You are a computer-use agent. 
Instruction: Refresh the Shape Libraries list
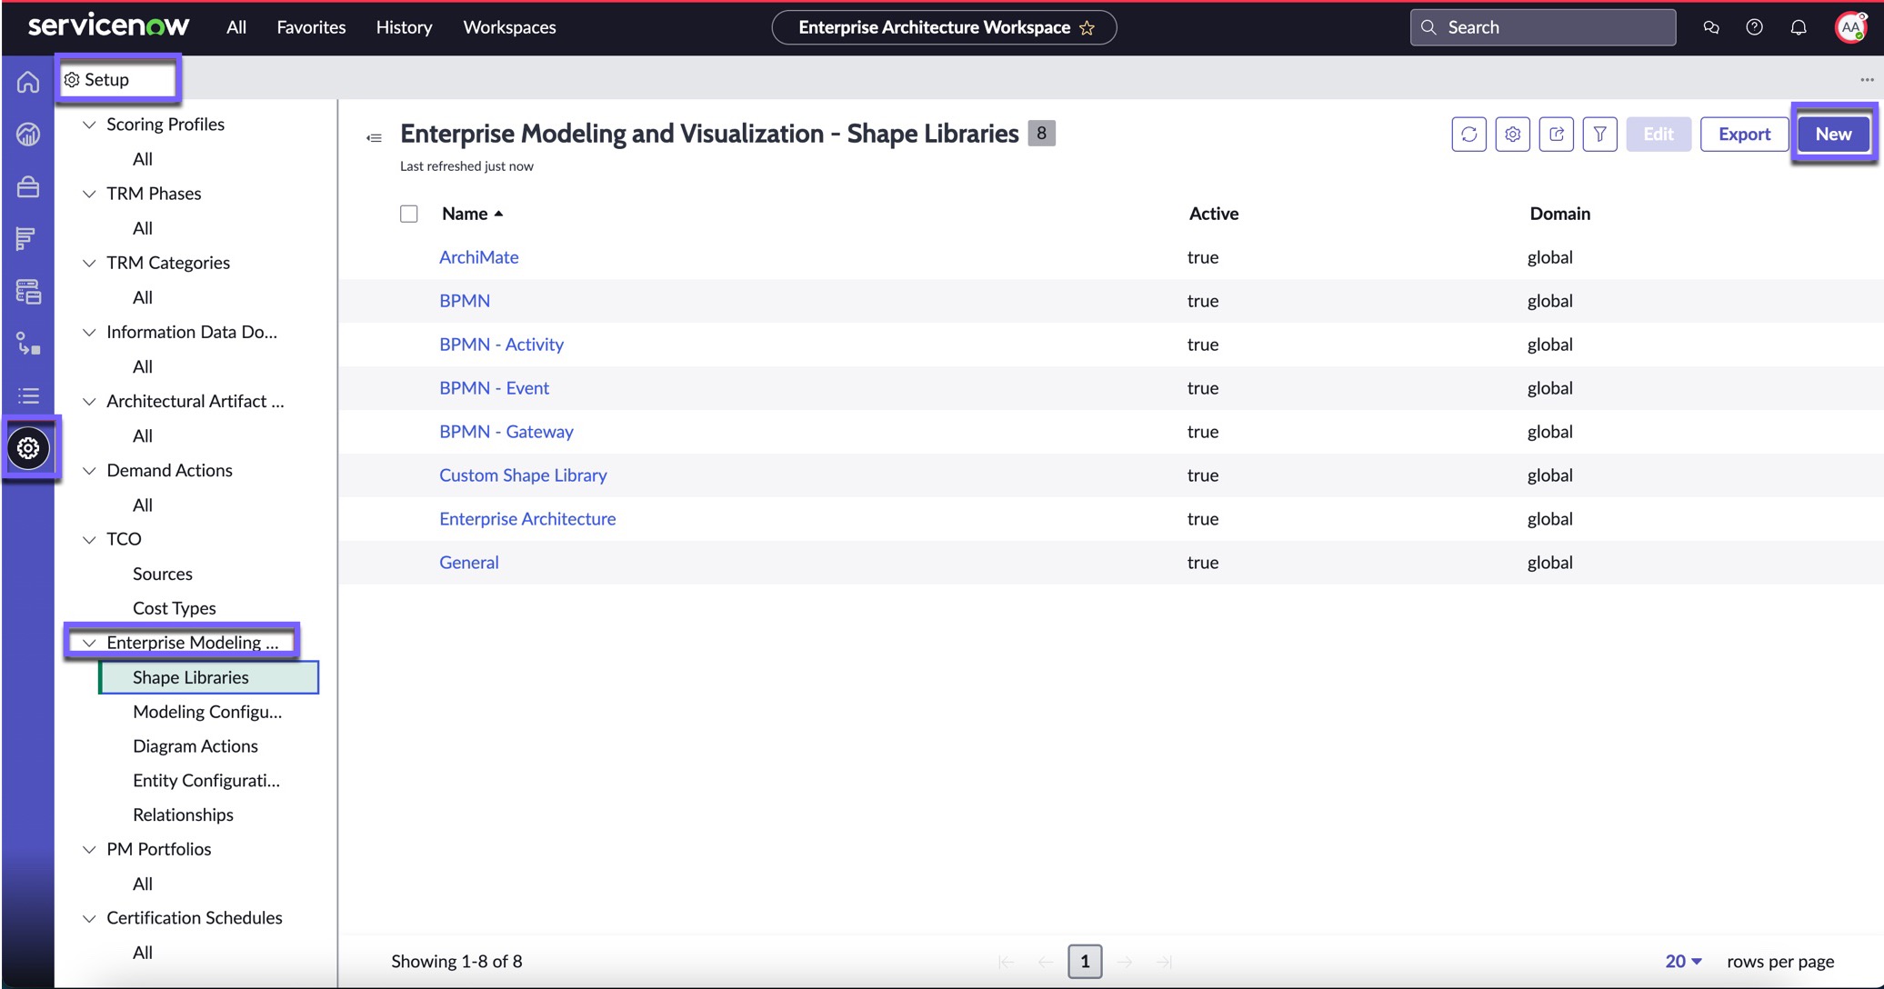click(1468, 134)
